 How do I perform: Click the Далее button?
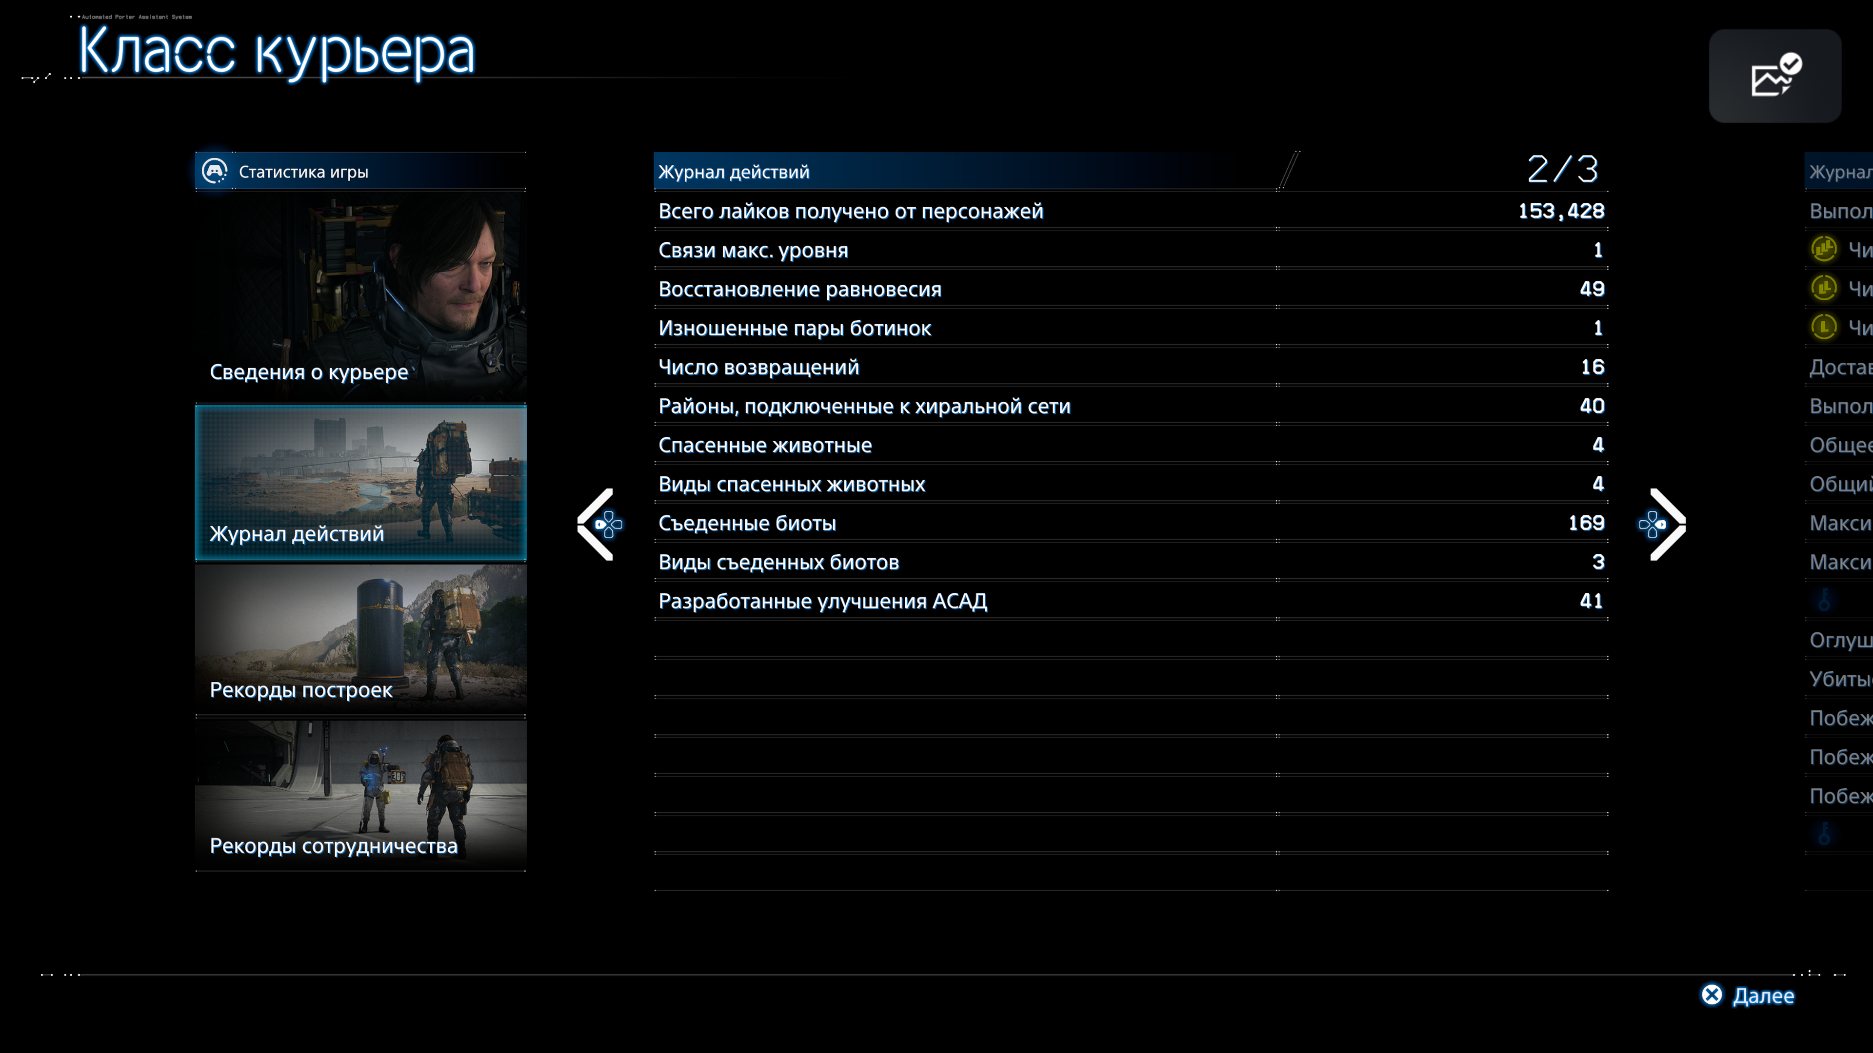(x=1749, y=995)
